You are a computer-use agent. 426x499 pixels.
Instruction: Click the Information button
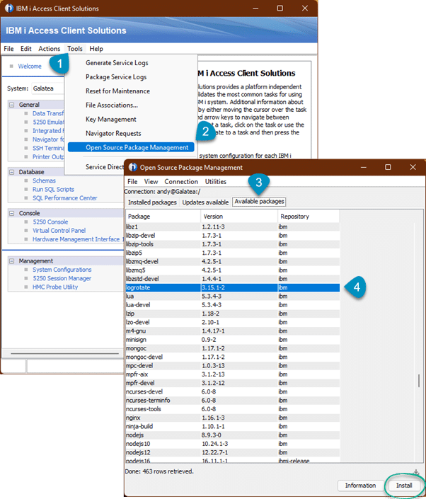tap(360, 486)
